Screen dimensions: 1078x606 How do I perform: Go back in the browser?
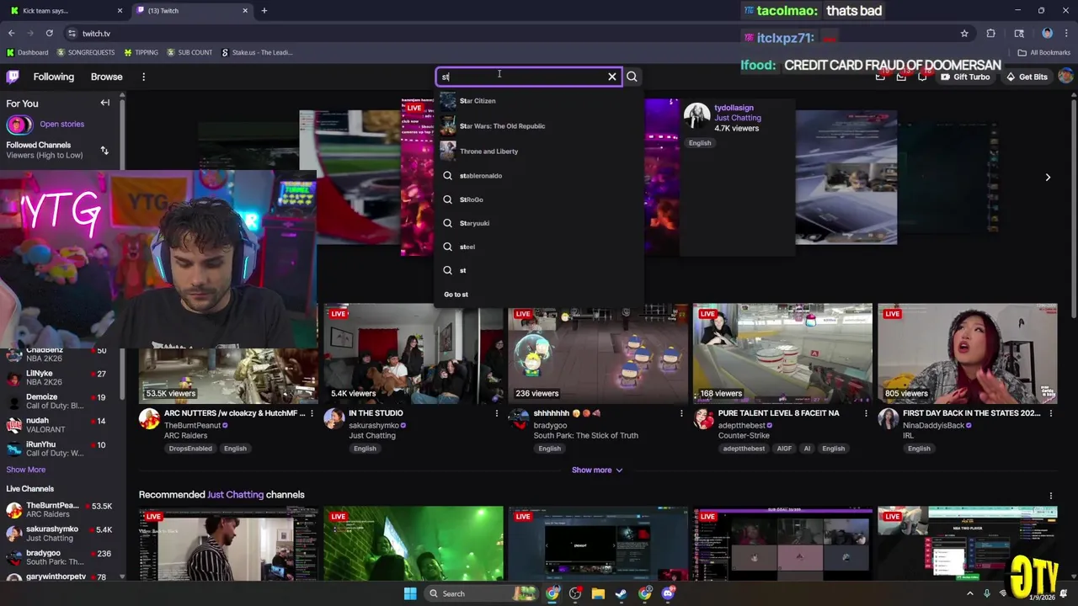click(11, 34)
